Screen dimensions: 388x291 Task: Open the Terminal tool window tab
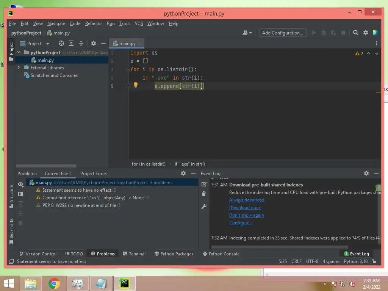point(134,254)
